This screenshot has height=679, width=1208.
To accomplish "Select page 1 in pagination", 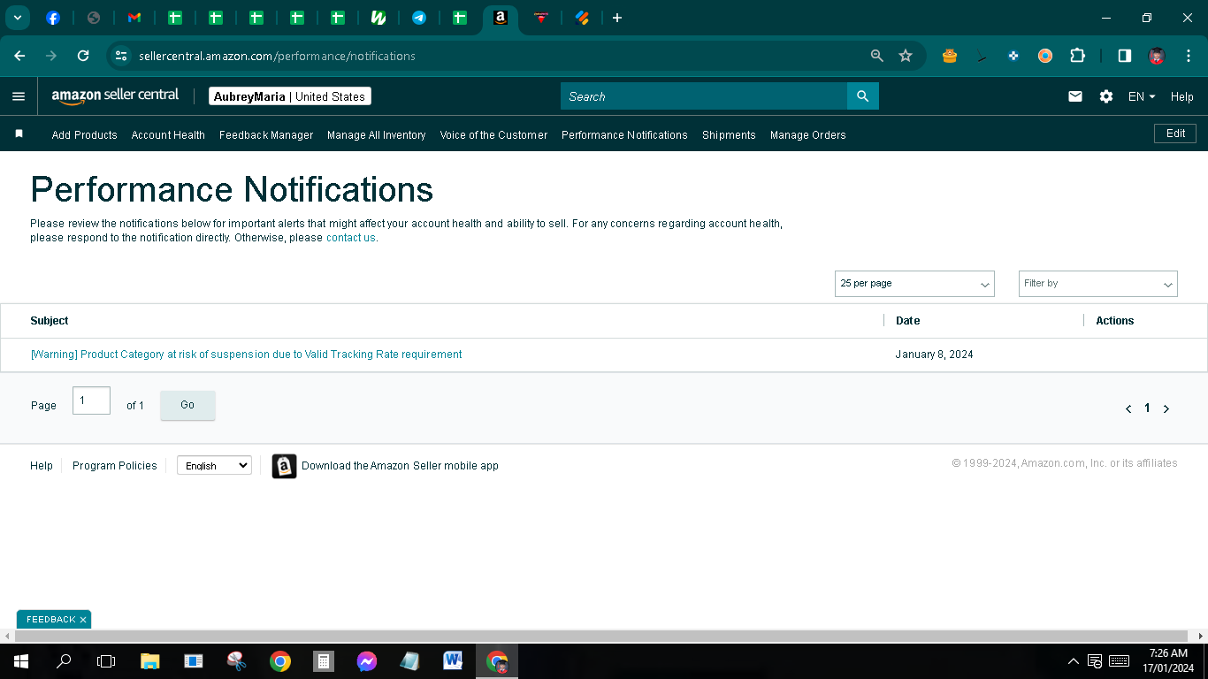I will [1147, 408].
